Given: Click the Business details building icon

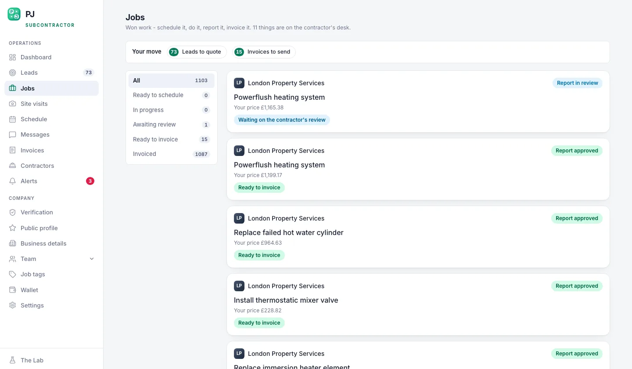Looking at the screenshot, I should click(x=12, y=243).
